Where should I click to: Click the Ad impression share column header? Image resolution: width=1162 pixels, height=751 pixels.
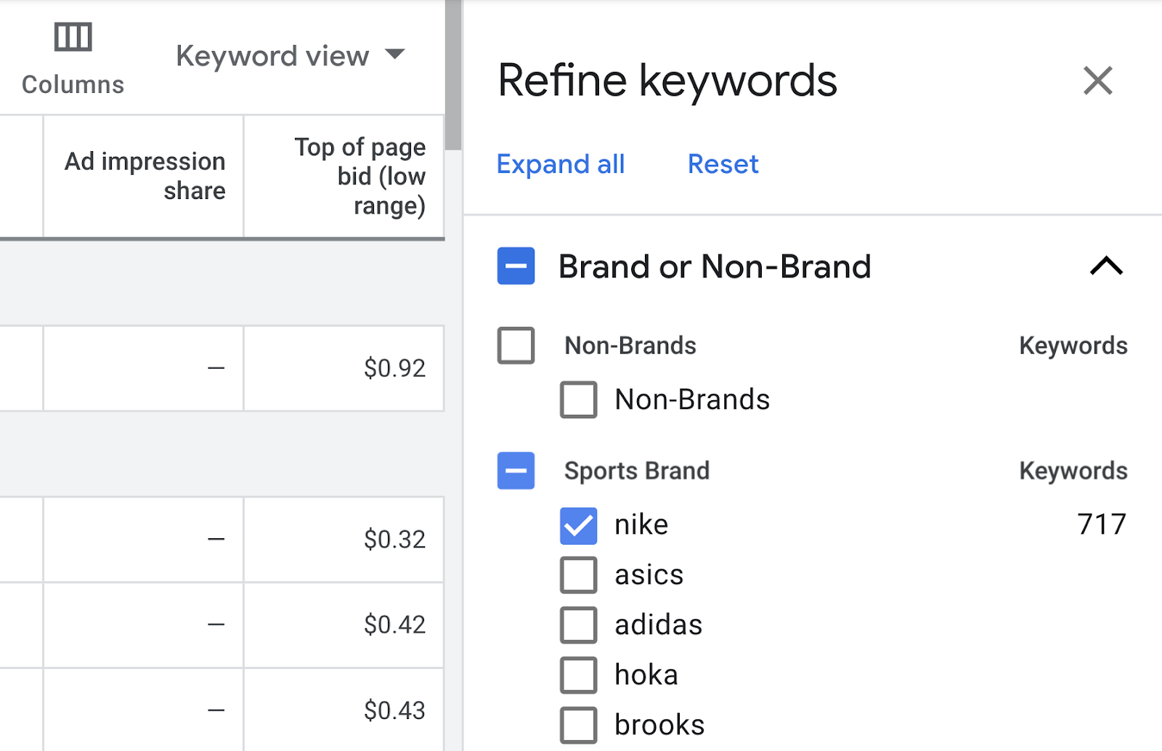coord(145,176)
